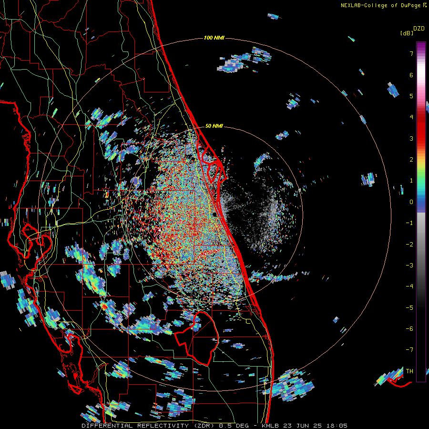Click the 1 tick label on the color scale

point(411,181)
